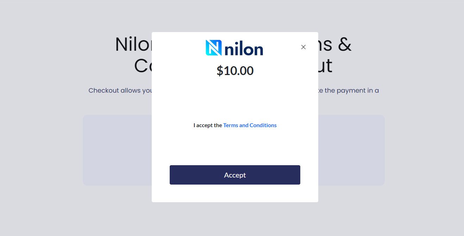Click left side of the dimmed card
This screenshot has height=236, width=464.
[x=117, y=150]
